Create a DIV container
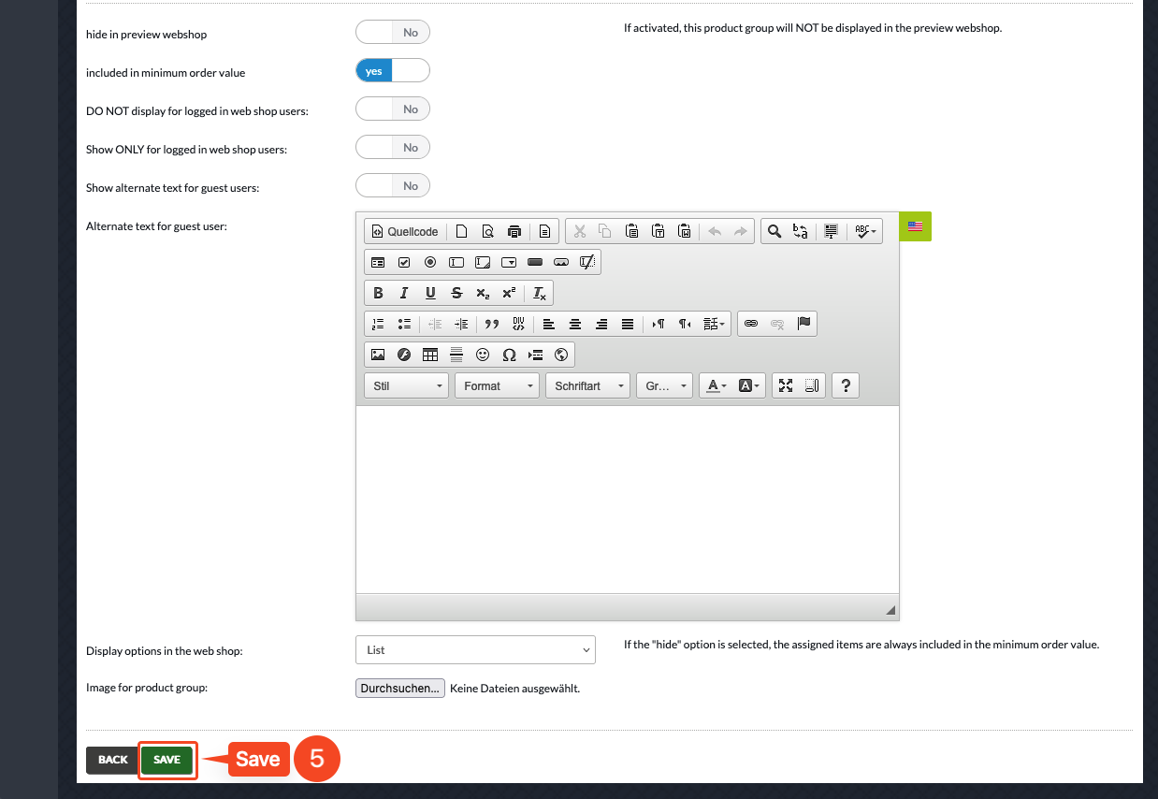The width and height of the screenshot is (1158, 799). [x=518, y=324]
